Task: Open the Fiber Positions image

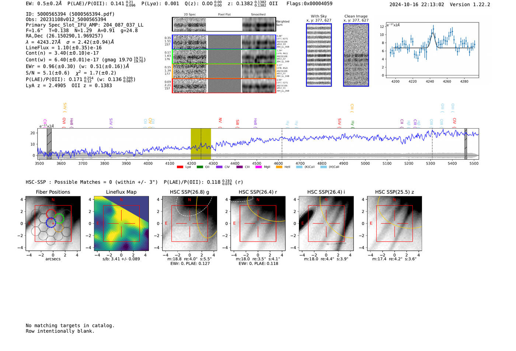Action: 53,224
